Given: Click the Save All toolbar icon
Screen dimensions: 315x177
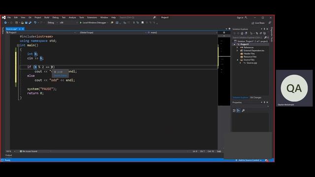Looking at the screenshot, I should [30, 23].
